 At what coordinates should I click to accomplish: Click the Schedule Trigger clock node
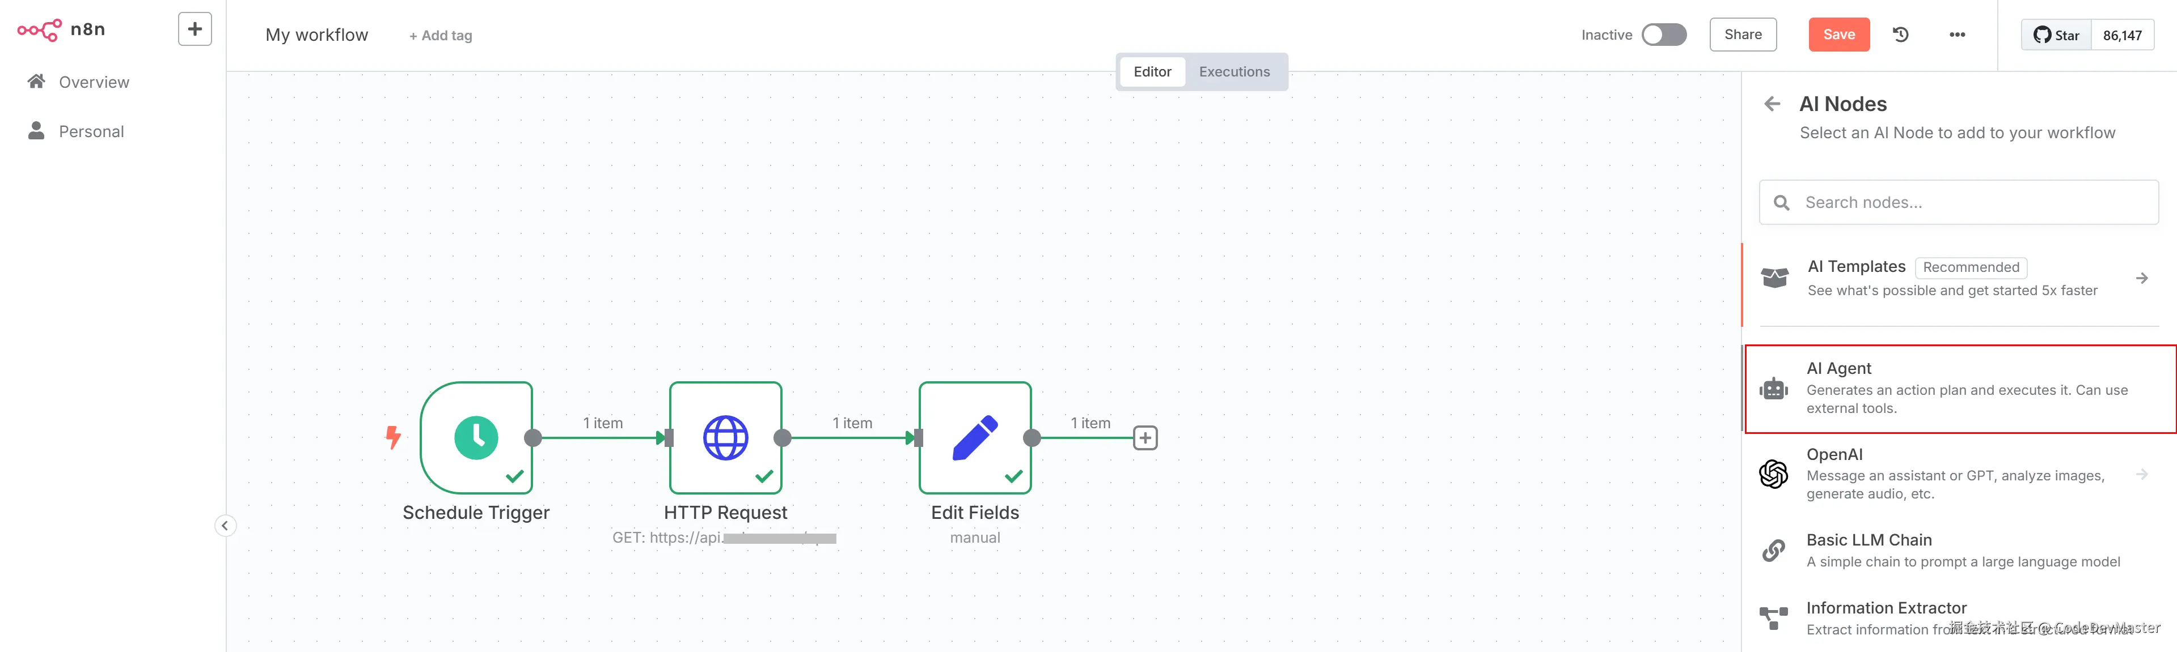pyautogui.click(x=476, y=437)
